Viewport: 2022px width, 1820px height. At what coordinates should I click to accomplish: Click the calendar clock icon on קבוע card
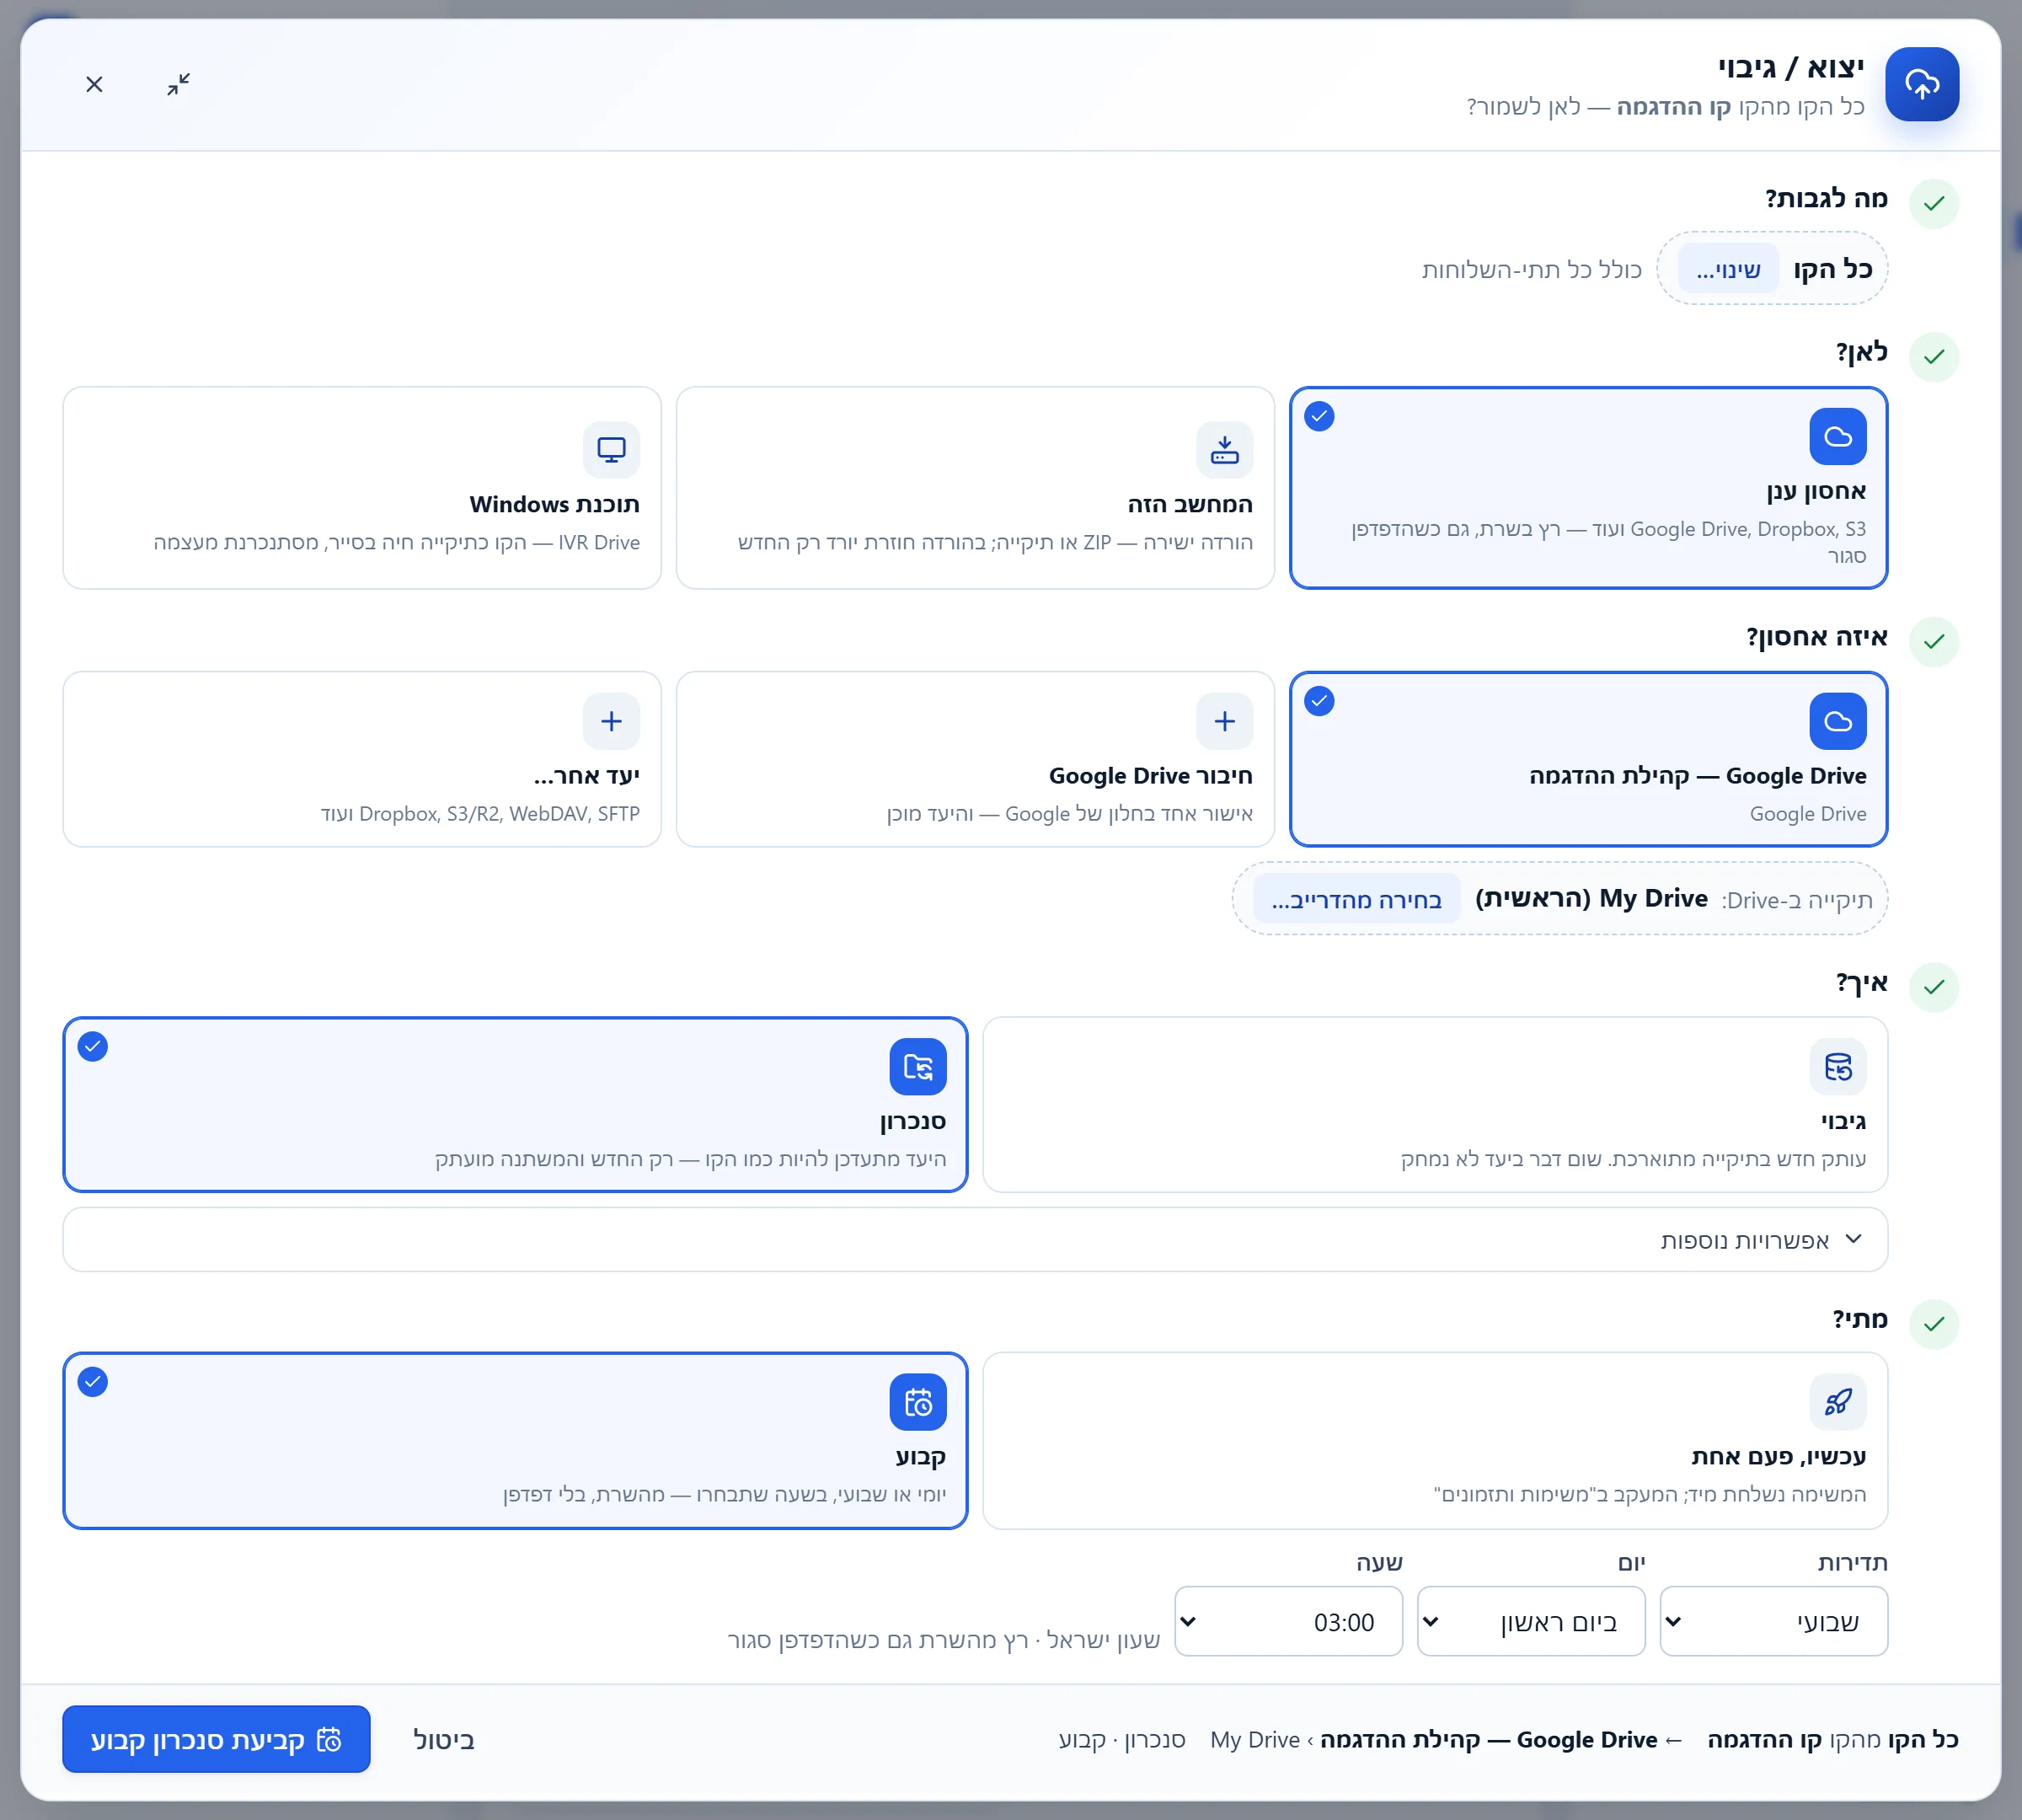(x=918, y=1402)
